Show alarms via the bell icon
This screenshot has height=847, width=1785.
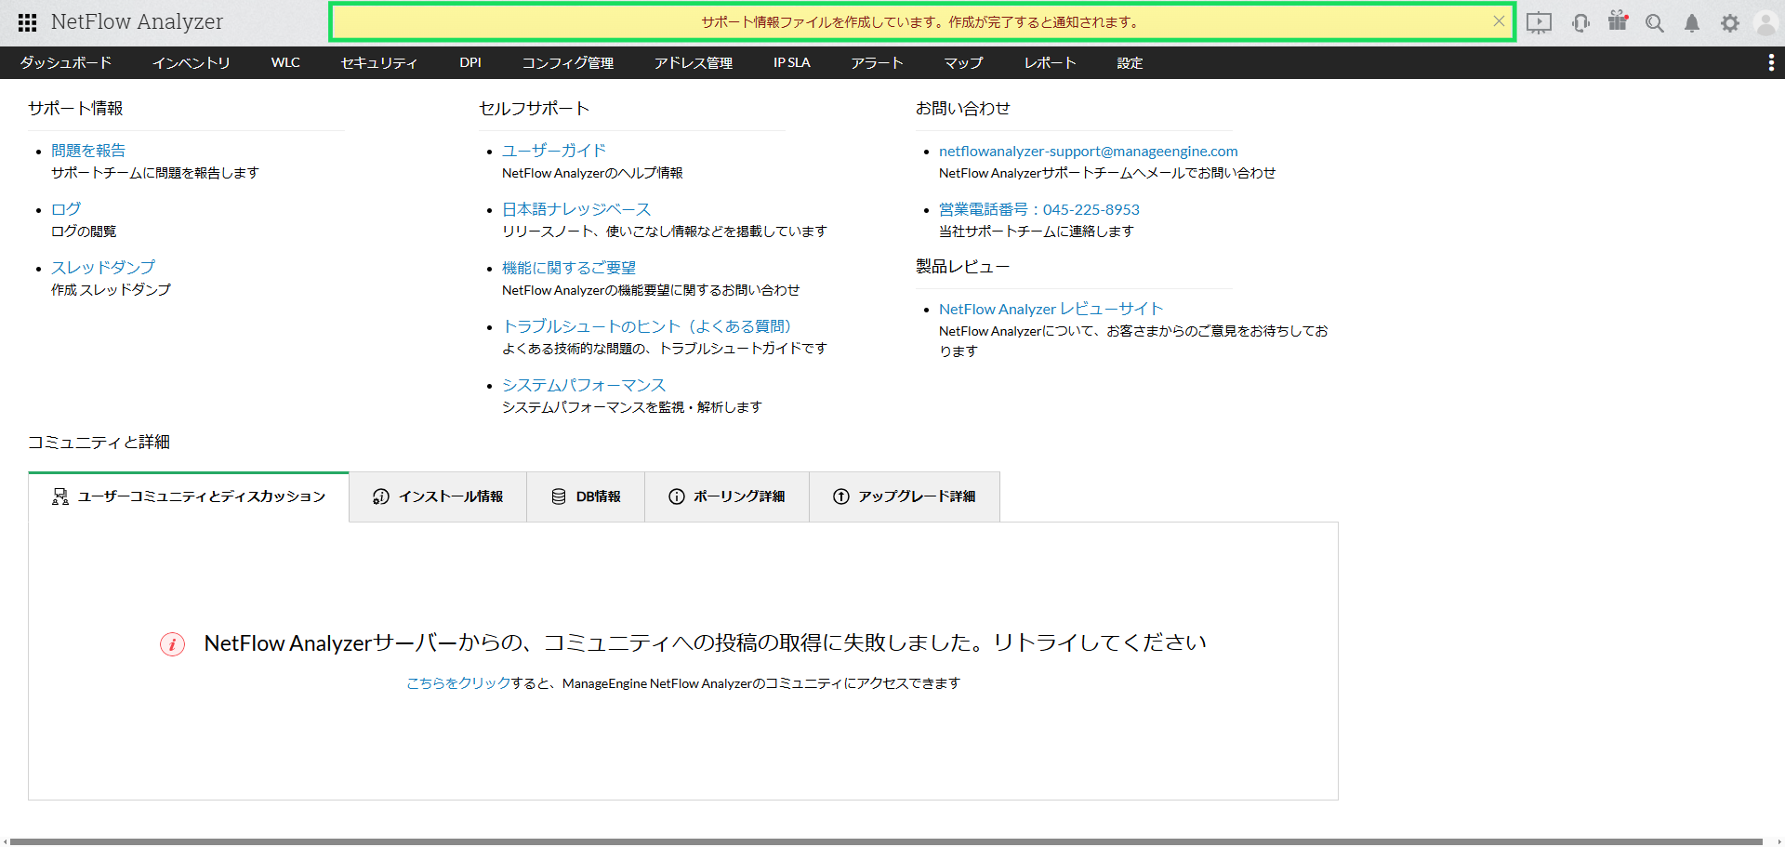click(x=1692, y=23)
